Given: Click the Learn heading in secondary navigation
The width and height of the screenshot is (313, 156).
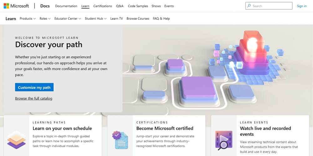Looking at the screenshot, I should tap(11, 19).
